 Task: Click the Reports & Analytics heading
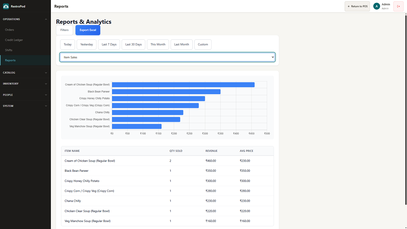84,22
